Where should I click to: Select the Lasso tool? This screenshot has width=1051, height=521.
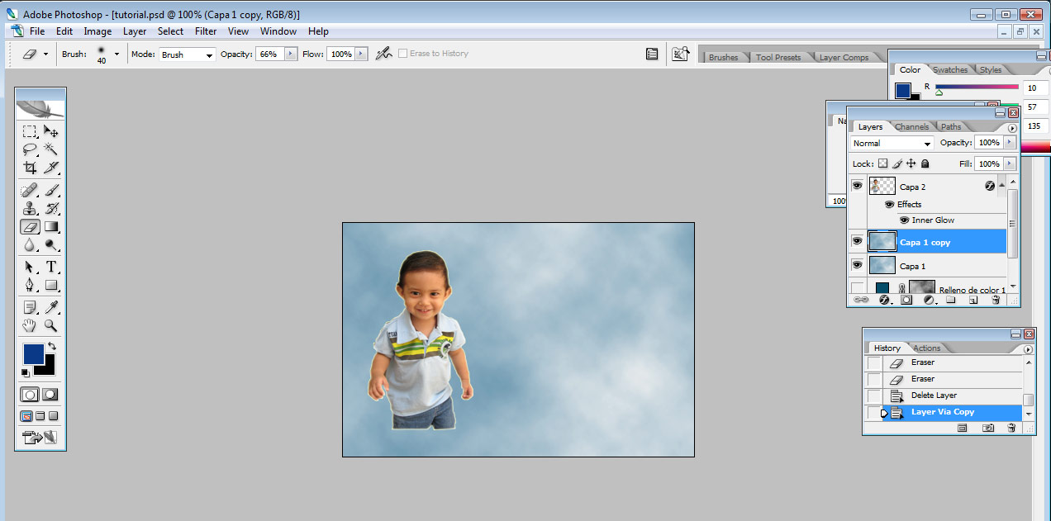click(30, 149)
